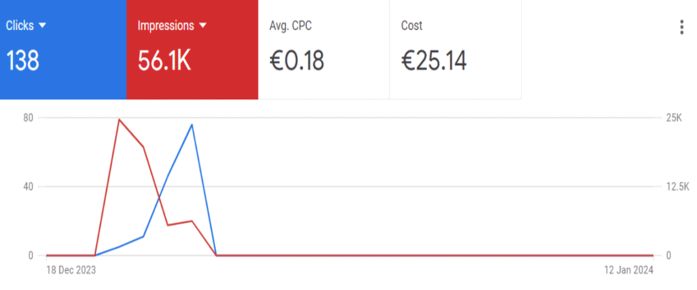
Task: Open the three-dot more options menu
Action: (x=681, y=27)
